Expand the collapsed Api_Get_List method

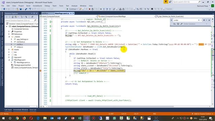tap(52, 22)
